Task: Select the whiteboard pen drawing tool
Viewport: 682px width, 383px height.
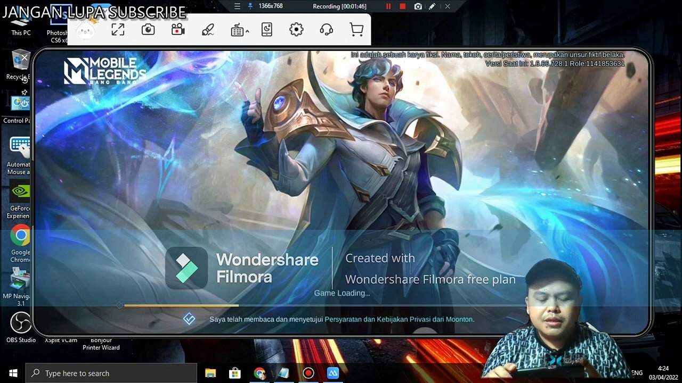Action: 208,30
